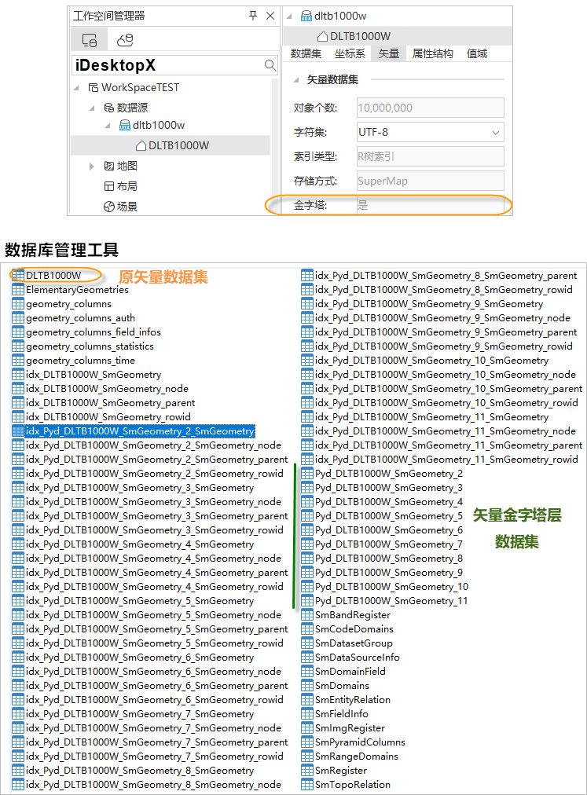
Task: Switch to the 属性结构 tab
Action: coord(432,53)
